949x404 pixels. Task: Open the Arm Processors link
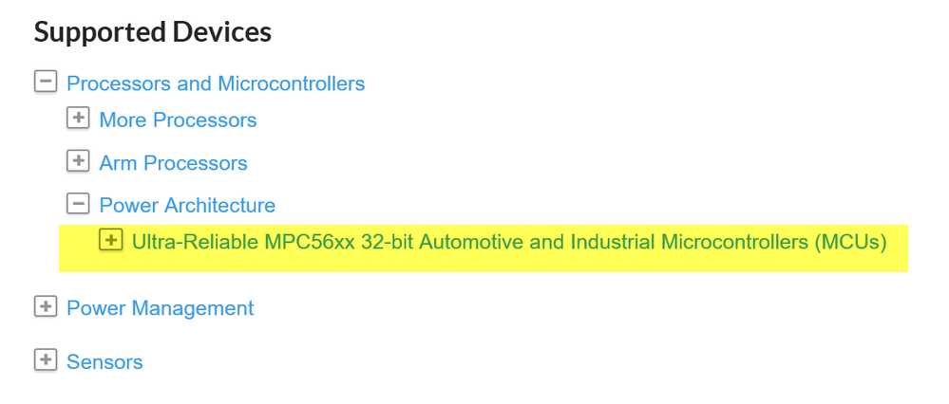point(173,163)
